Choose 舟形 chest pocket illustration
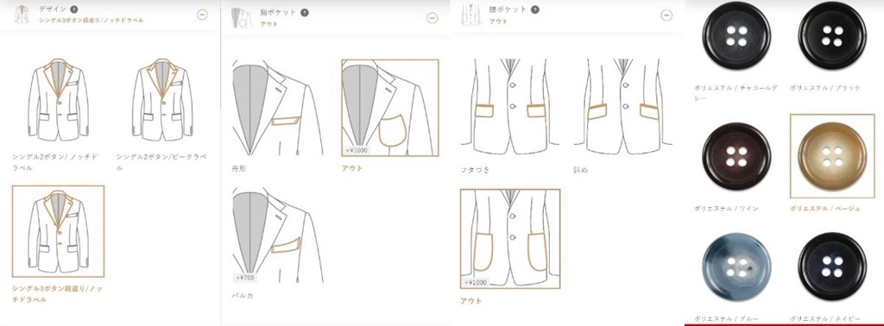The height and width of the screenshot is (326, 884). 278,108
